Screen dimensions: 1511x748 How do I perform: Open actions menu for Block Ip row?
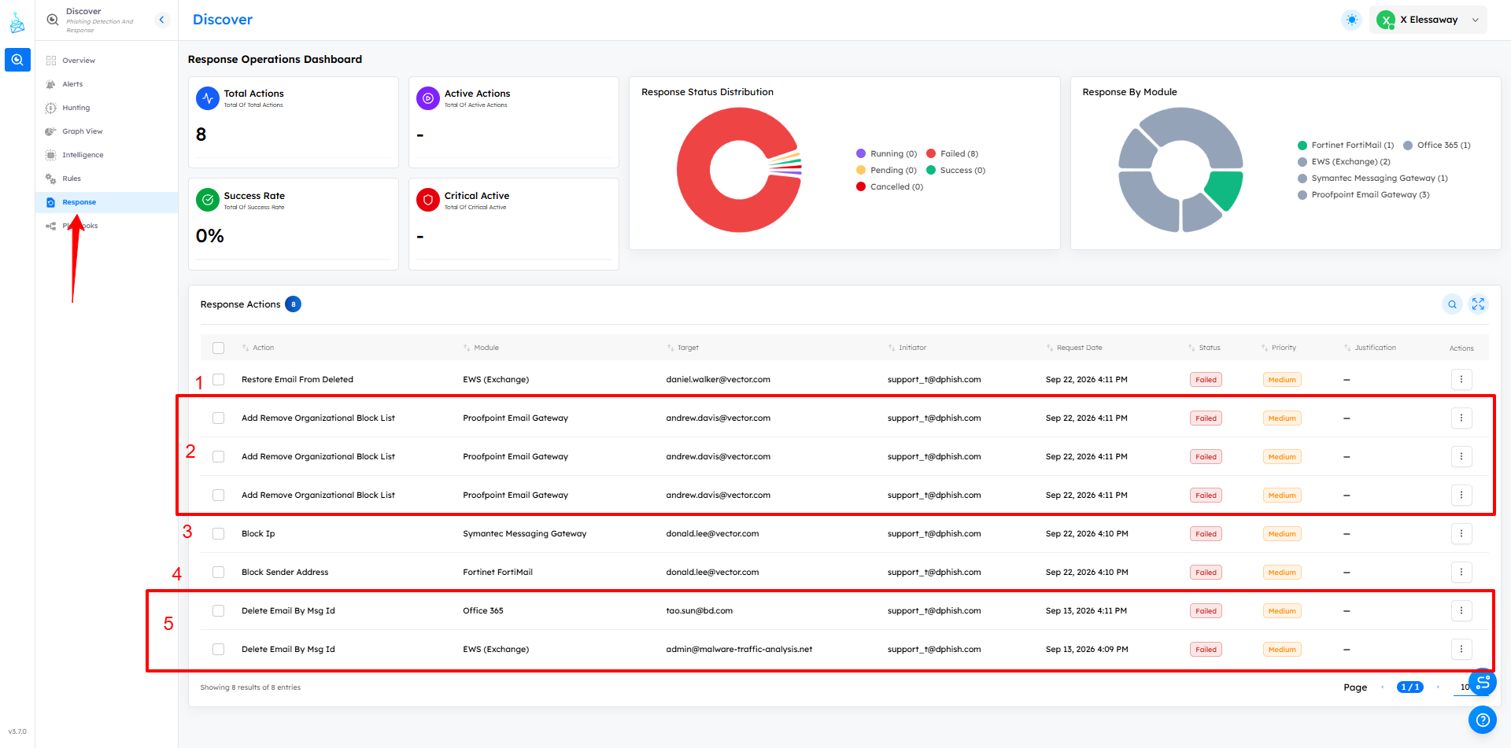click(1461, 533)
